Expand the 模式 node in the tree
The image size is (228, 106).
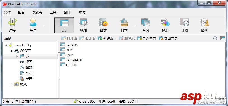tap(12, 84)
